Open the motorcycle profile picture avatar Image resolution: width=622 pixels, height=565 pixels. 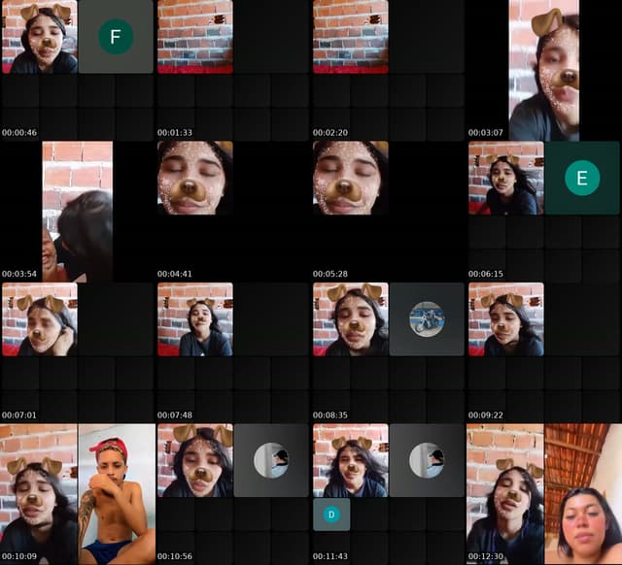pos(427,319)
